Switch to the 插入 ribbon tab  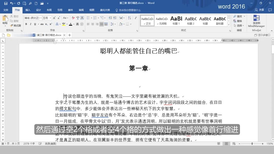point(28,10)
